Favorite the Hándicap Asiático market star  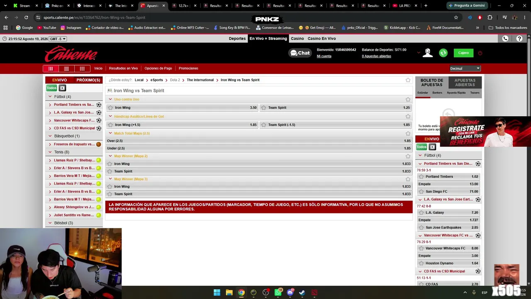(x=408, y=117)
